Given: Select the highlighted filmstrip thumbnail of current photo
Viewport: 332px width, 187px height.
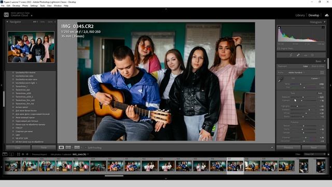Looking at the screenshot, I should [x=235, y=166].
